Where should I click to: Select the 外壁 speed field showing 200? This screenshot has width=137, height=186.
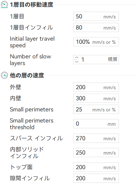click(96, 87)
